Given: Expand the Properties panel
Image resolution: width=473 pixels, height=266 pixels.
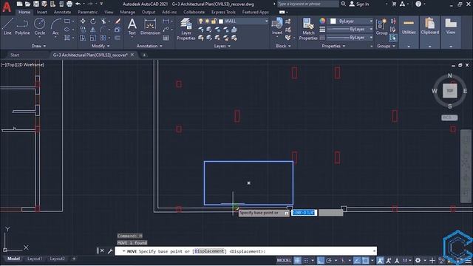Looking at the screenshot, I should click(333, 46).
